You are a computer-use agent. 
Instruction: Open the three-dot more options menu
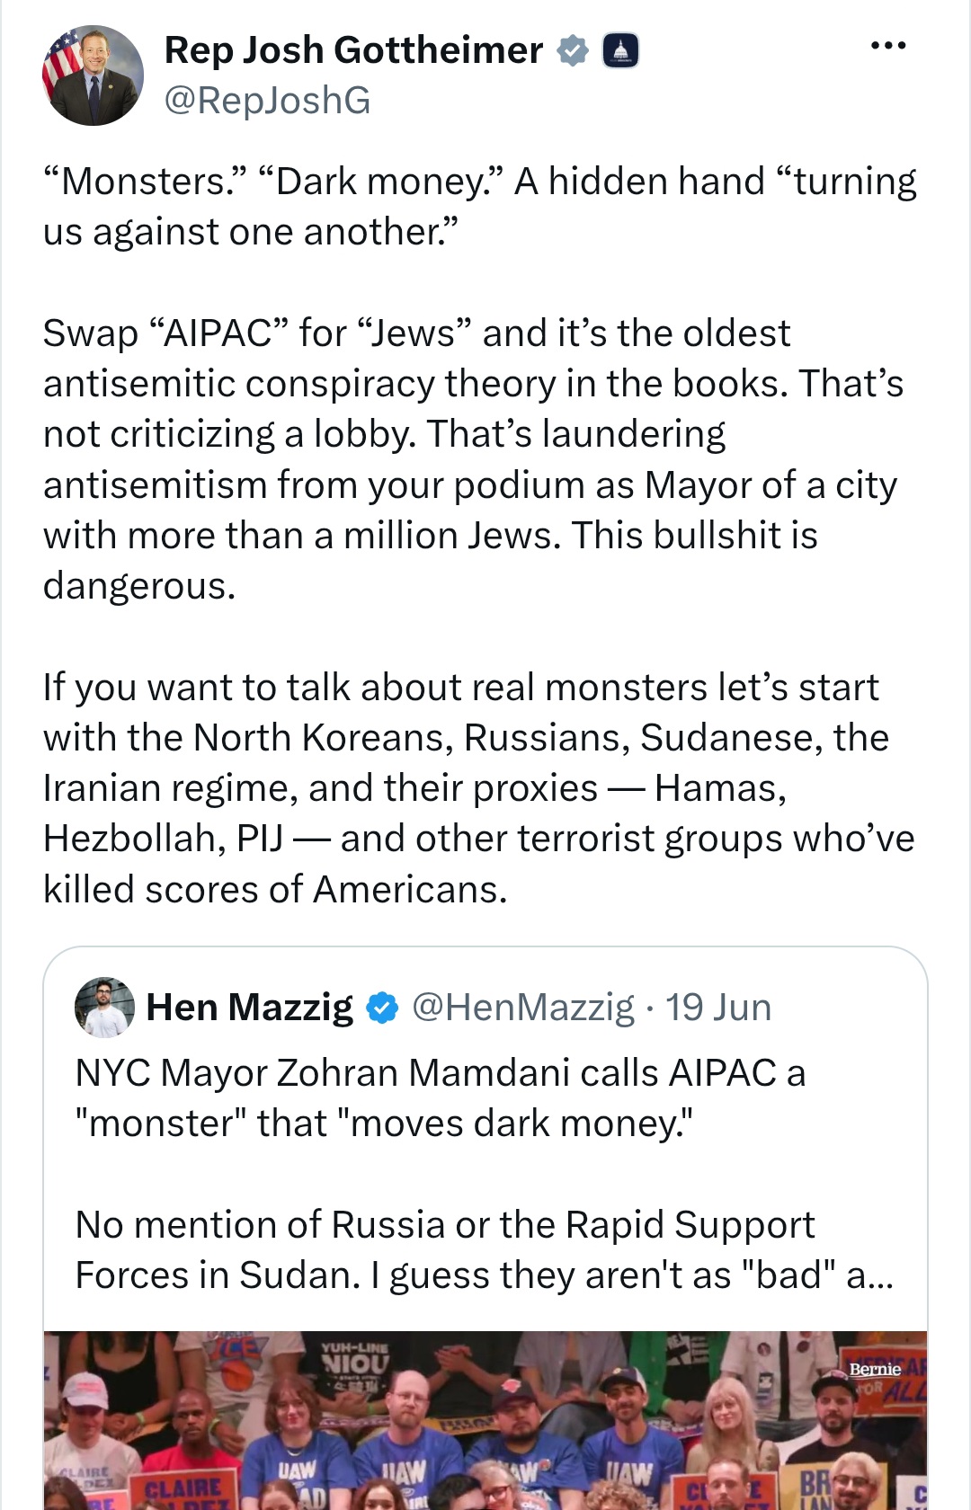[888, 45]
